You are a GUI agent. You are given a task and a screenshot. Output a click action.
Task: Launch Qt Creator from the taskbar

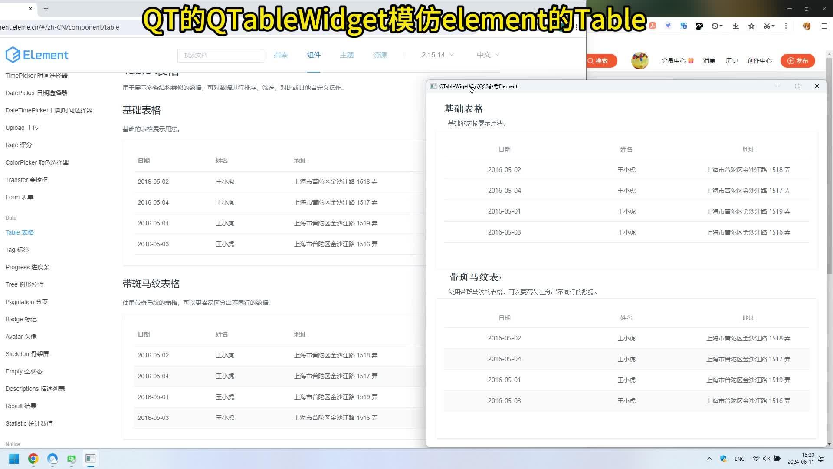(x=71, y=459)
